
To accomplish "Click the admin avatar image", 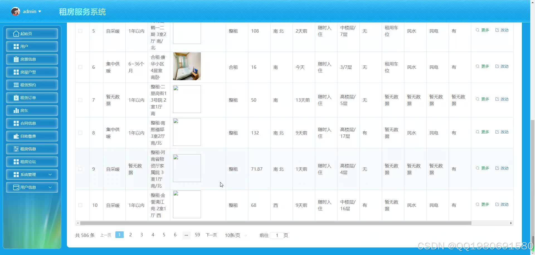I will coord(16,11).
